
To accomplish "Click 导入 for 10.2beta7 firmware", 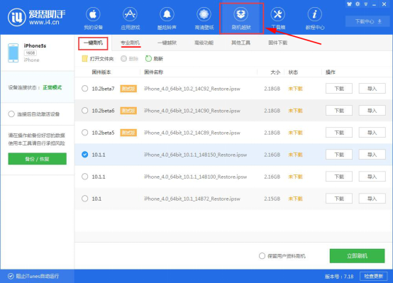I will 372,89.
